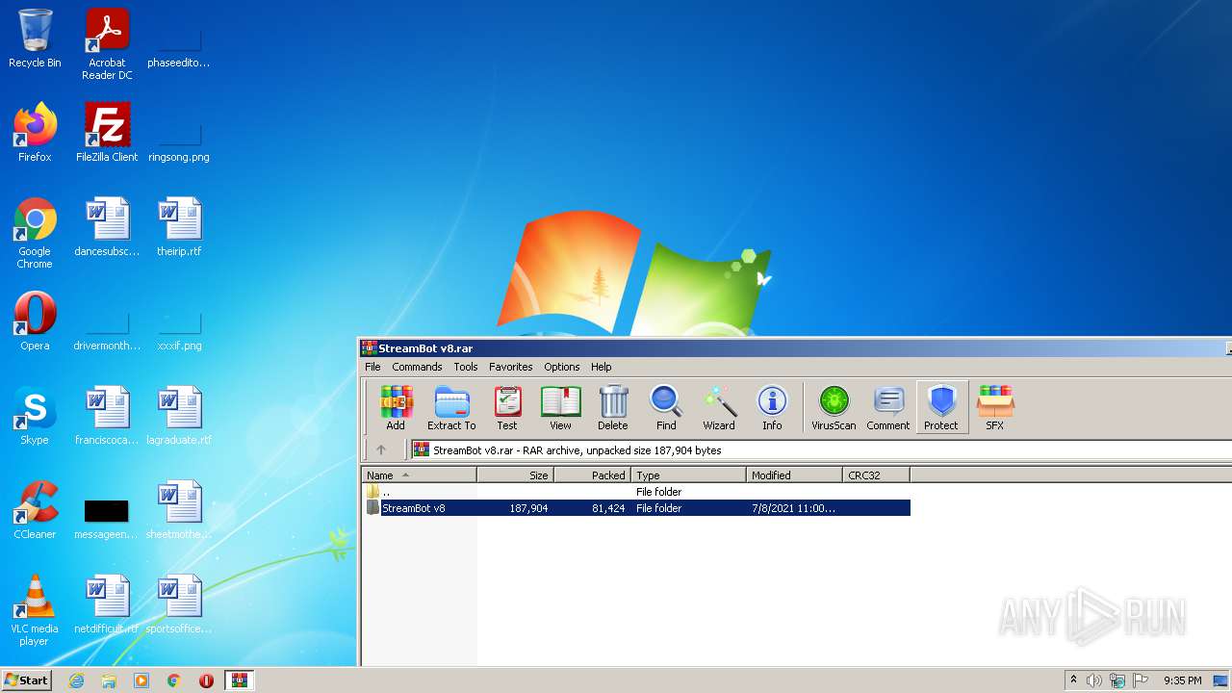Open archive Info
The image size is (1232, 693).
772,407
